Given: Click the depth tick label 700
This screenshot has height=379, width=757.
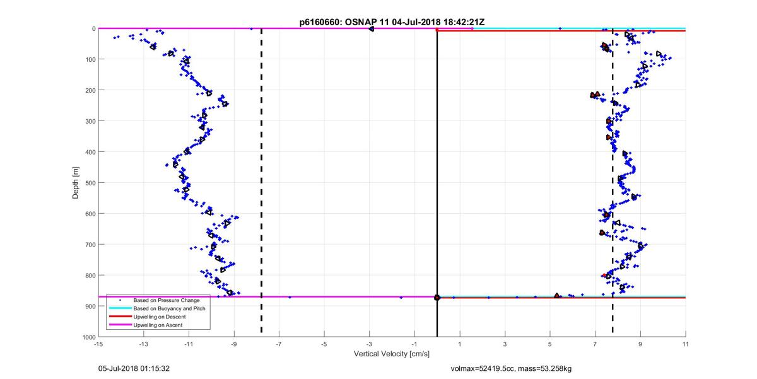Looking at the screenshot, I should pos(90,245).
